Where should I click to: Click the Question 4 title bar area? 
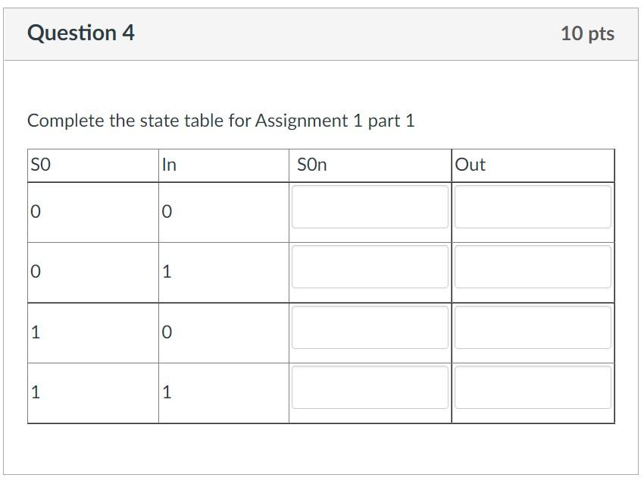pyautogui.click(x=322, y=33)
